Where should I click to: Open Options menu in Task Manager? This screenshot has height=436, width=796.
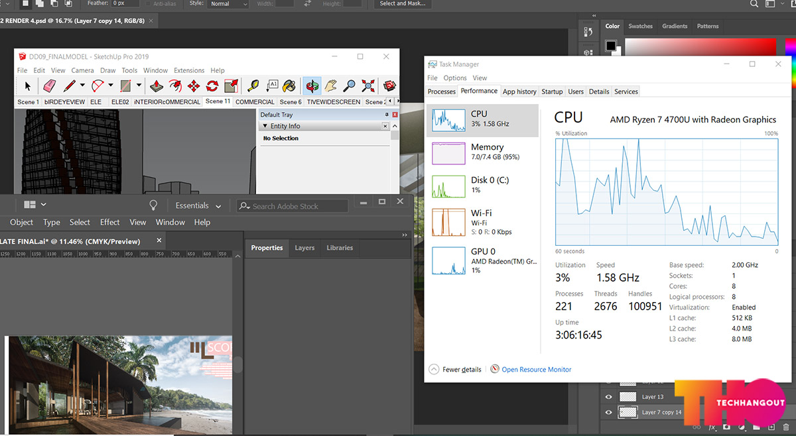455,78
